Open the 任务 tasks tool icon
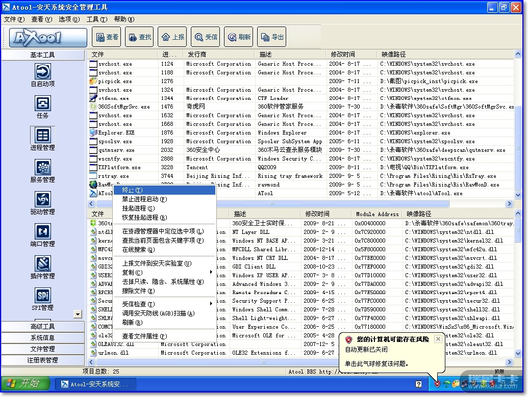 [43, 103]
